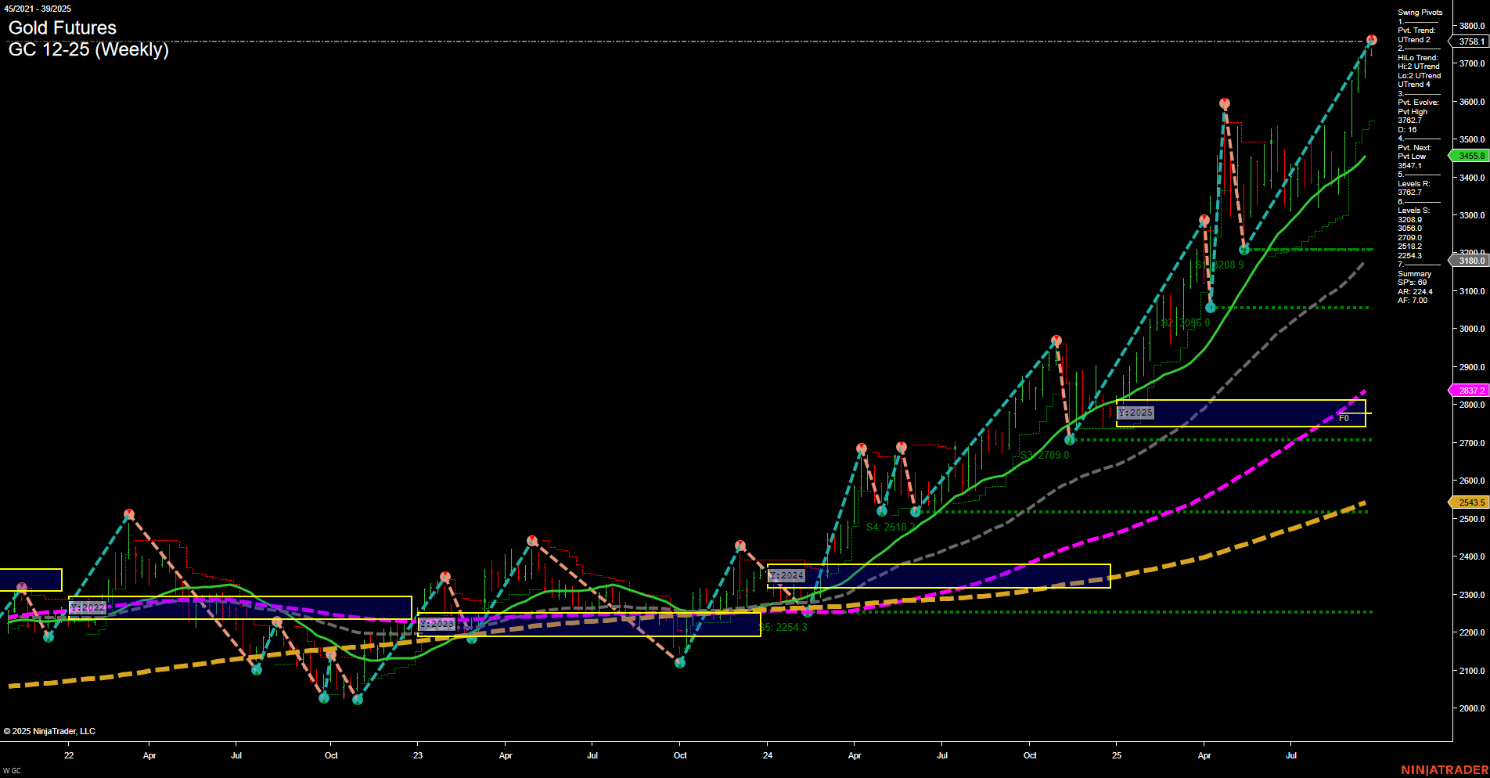Click the white 3758.1 price marker on axis
Viewport: 1490px width, 778px height.
click(x=1470, y=41)
